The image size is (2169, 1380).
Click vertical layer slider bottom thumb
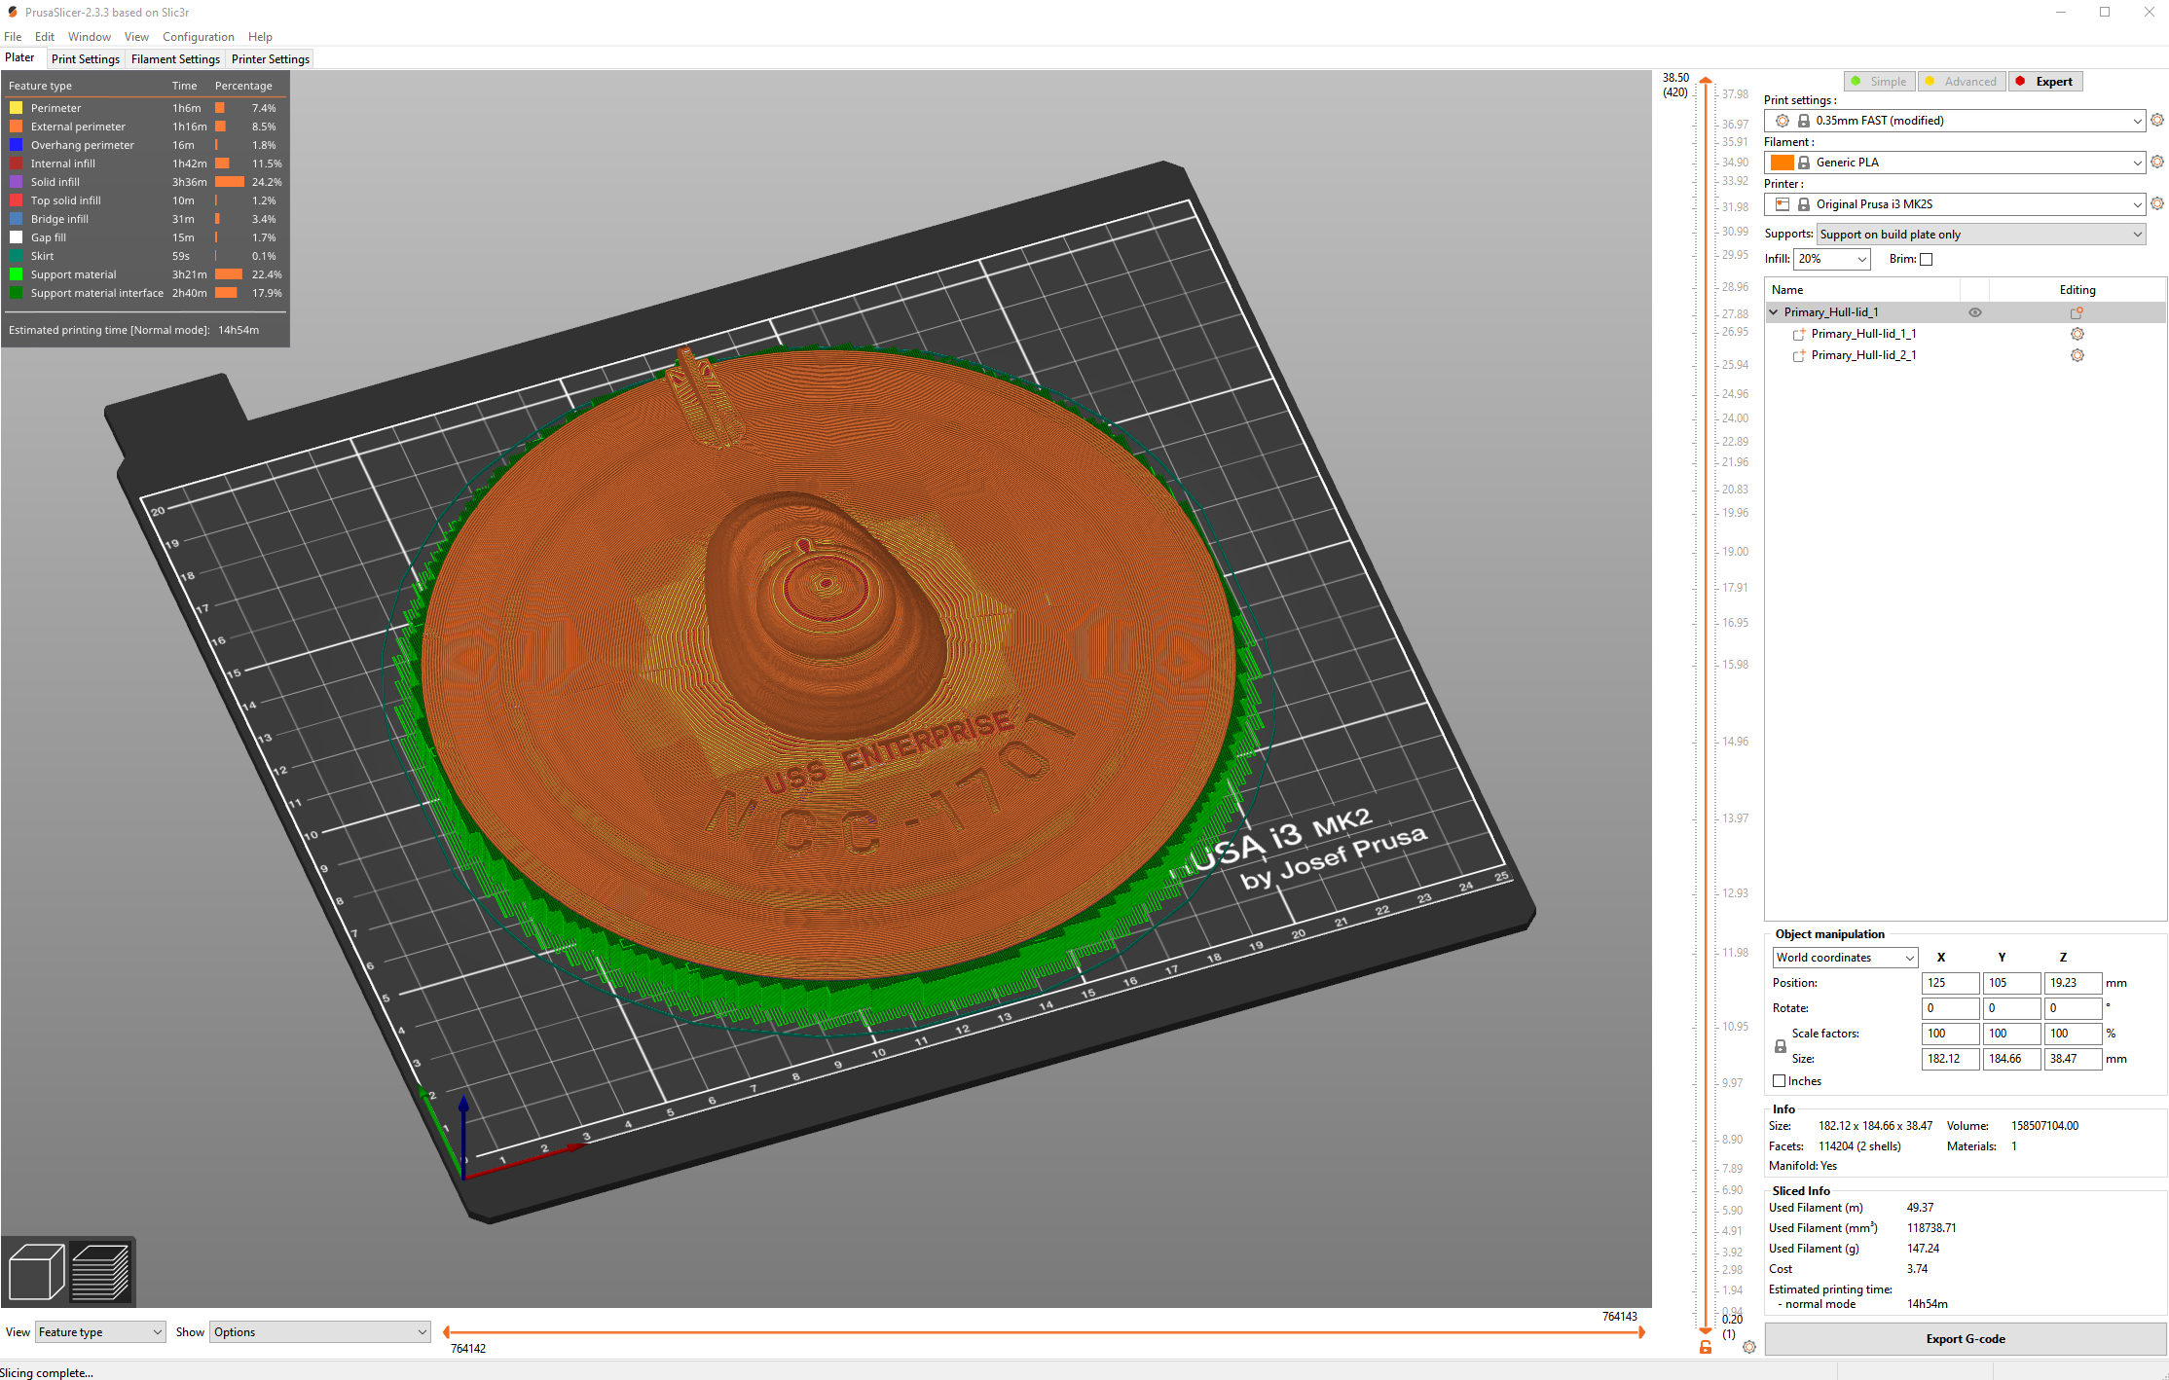(x=1706, y=1330)
